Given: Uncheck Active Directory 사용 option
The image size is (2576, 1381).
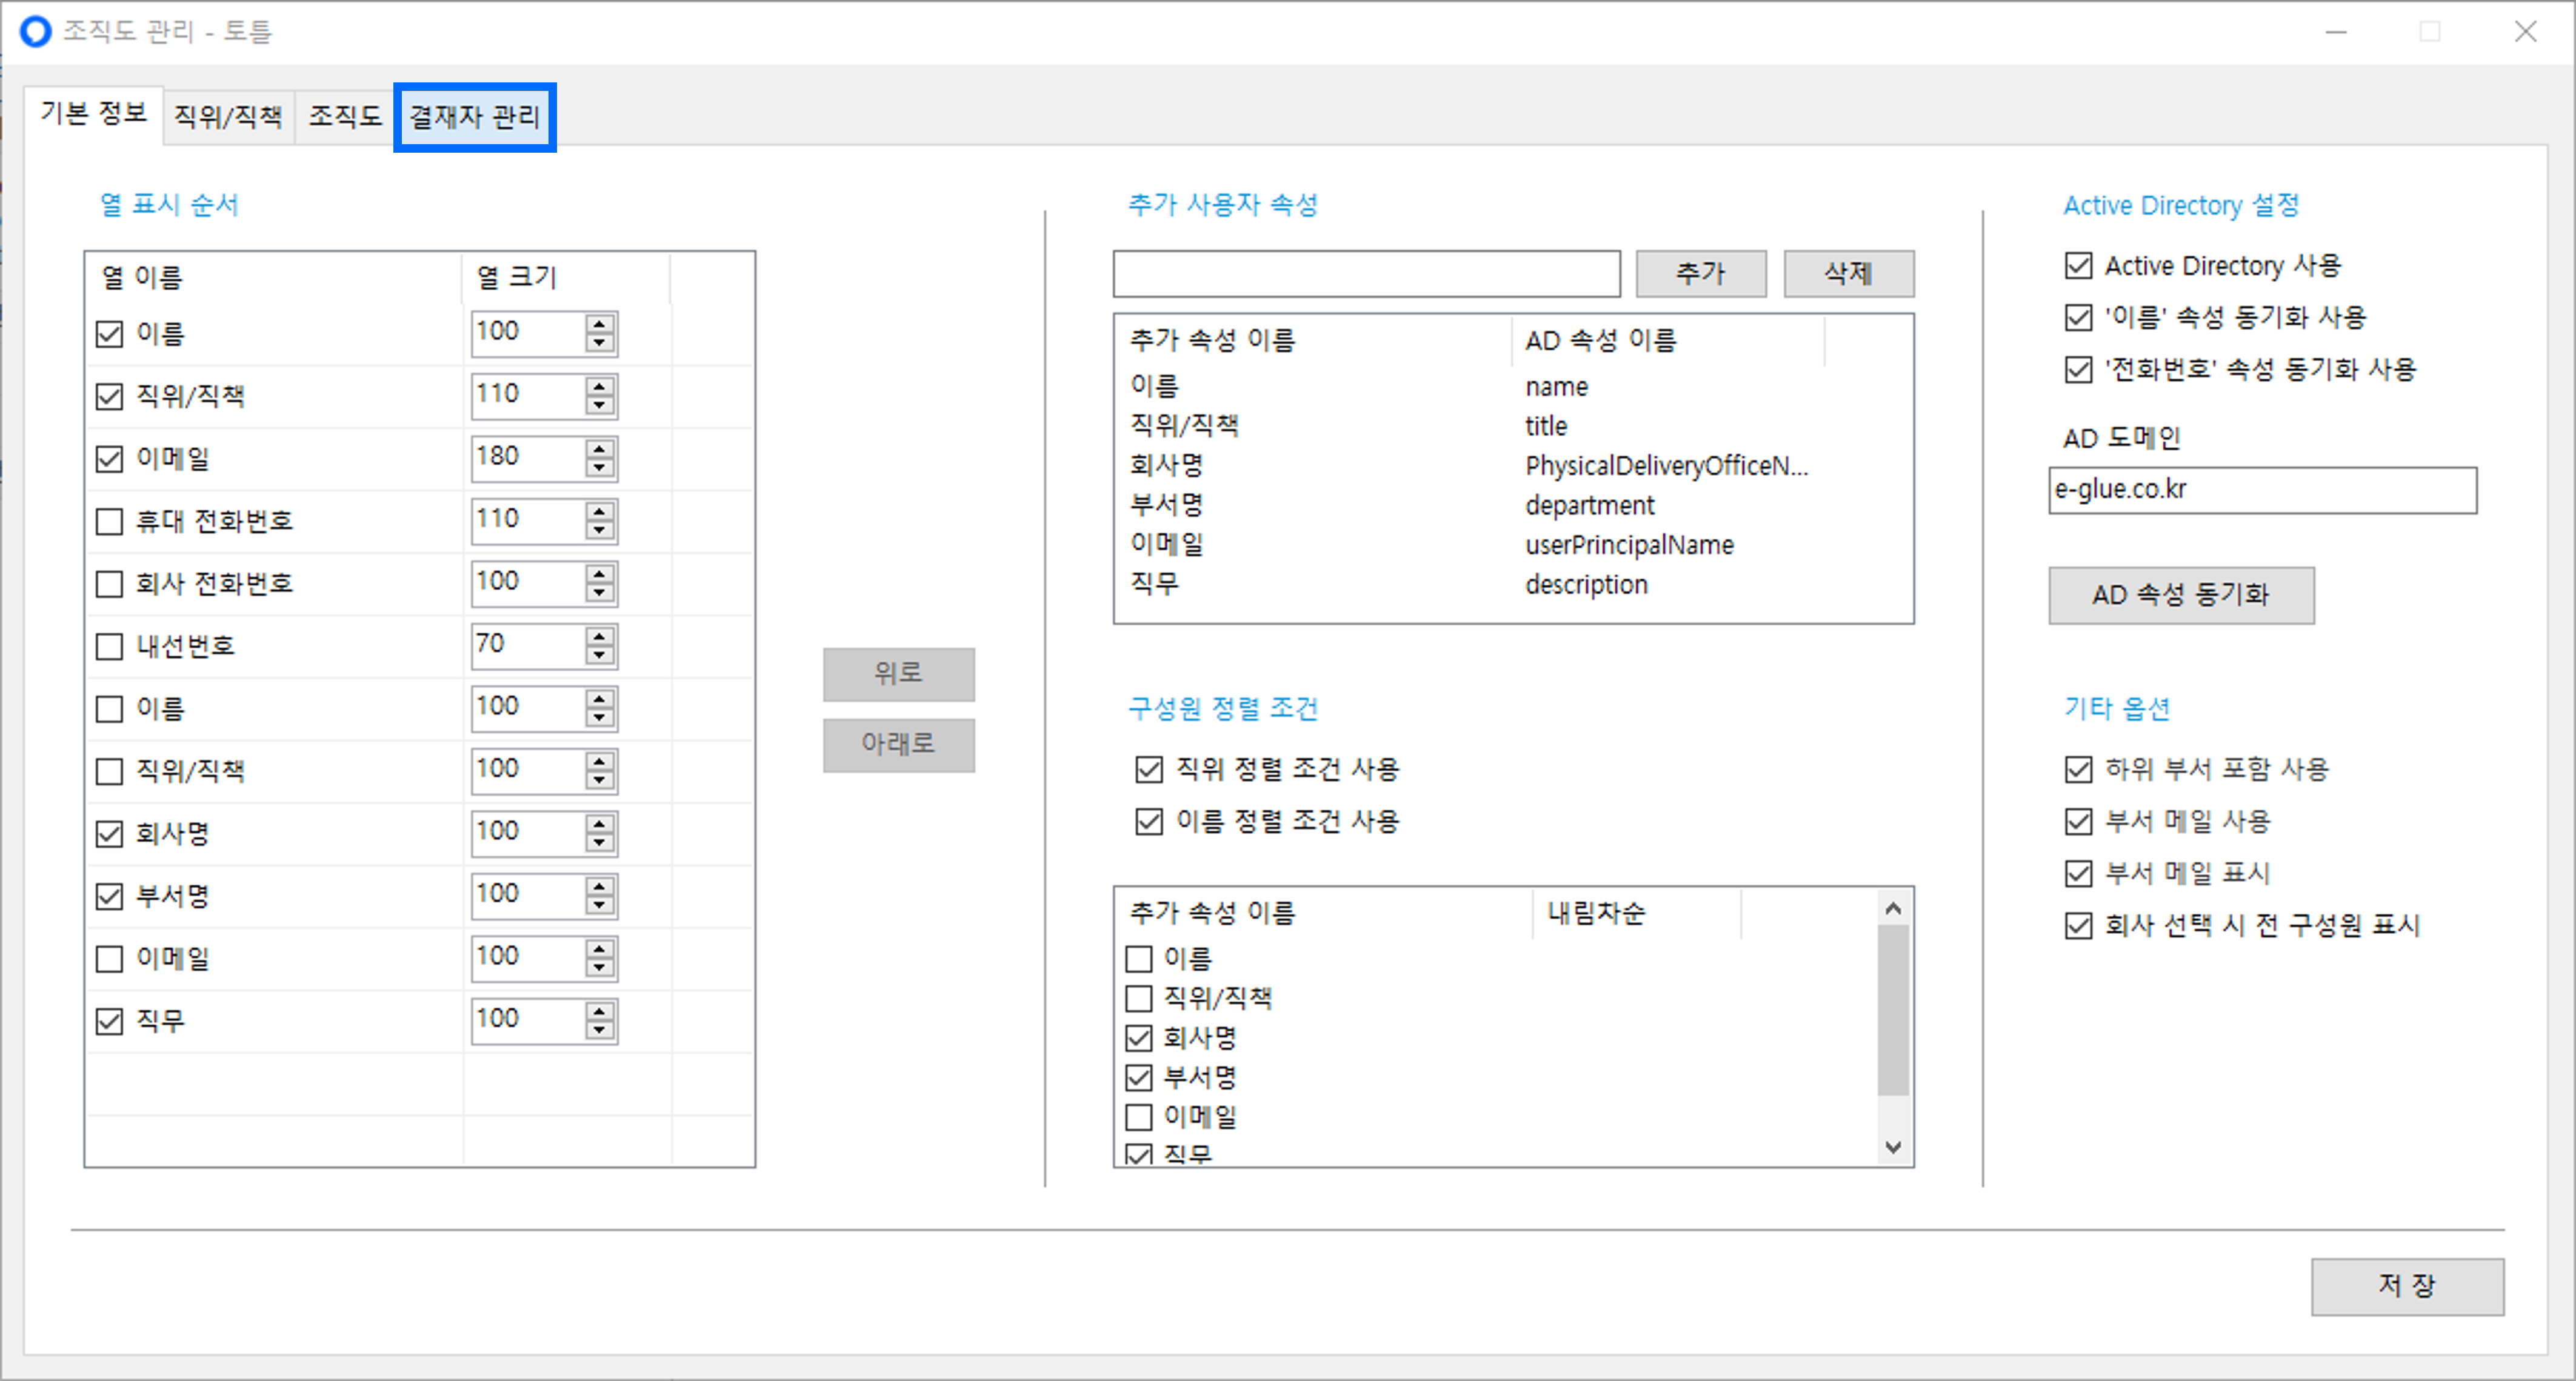Looking at the screenshot, I should [2079, 266].
